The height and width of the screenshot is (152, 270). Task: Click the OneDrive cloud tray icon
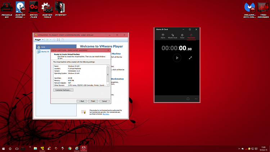242,149
